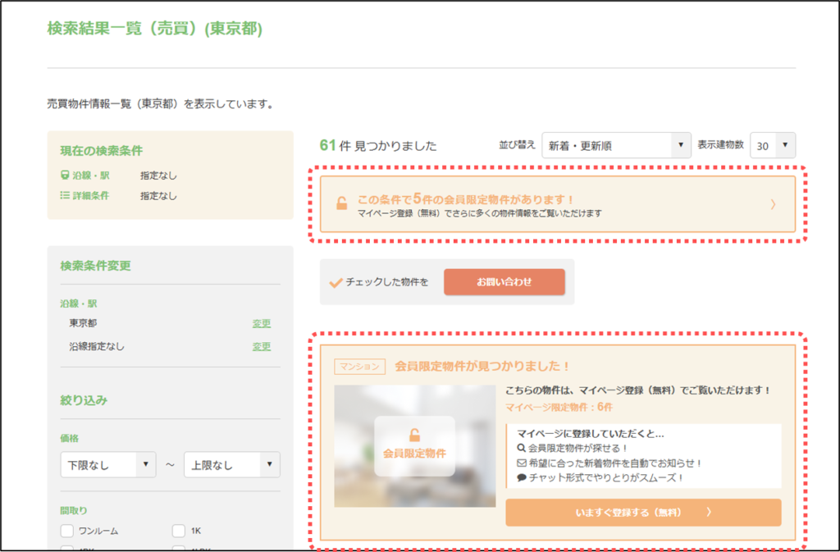Open the 表示建物数 dropdown showing 30

coord(773,145)
